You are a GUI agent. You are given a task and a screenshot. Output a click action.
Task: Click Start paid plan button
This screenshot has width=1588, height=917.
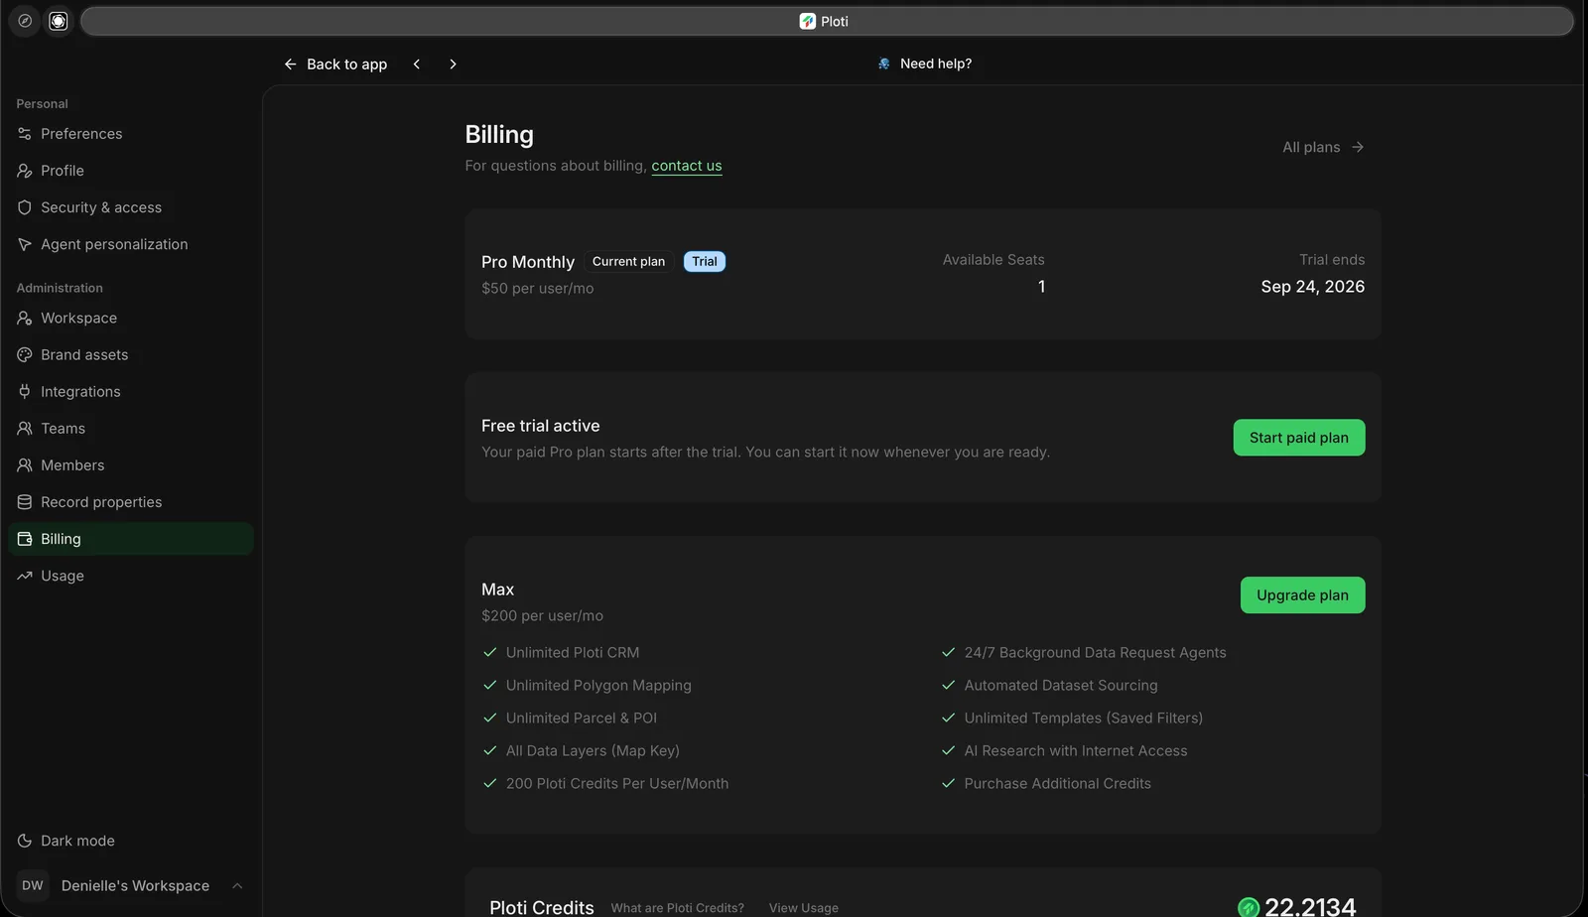click(1299, 438)
